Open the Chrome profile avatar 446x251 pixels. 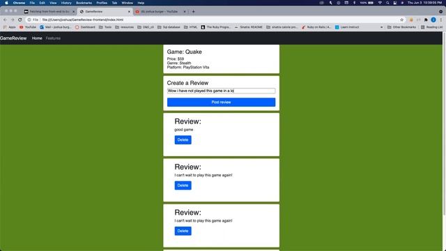[x=433, y=20]
